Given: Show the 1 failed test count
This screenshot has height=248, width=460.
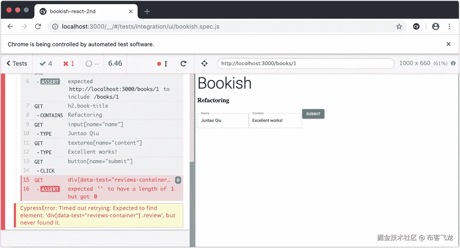Looking at the screenshot, I should (x=69, y=63).
